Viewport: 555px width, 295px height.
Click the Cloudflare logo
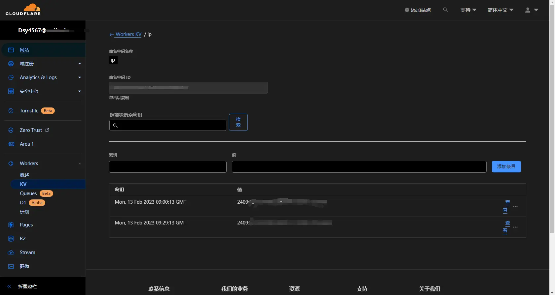coord(23,10)
